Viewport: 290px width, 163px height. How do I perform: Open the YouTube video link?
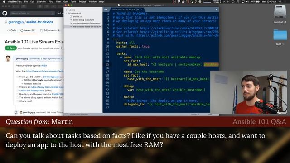(45, 71)
